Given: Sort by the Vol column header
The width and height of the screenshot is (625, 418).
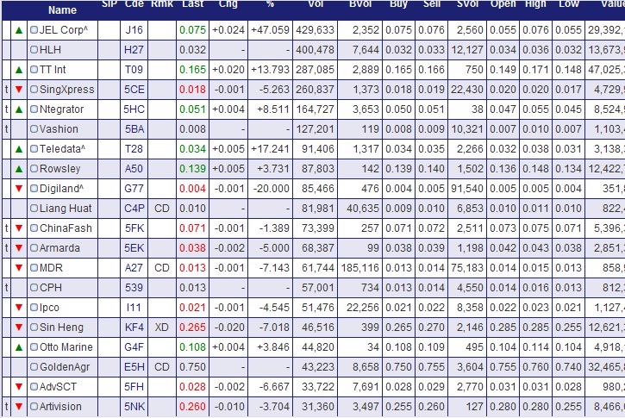Looking at the screenshot, I should point(316,4).
